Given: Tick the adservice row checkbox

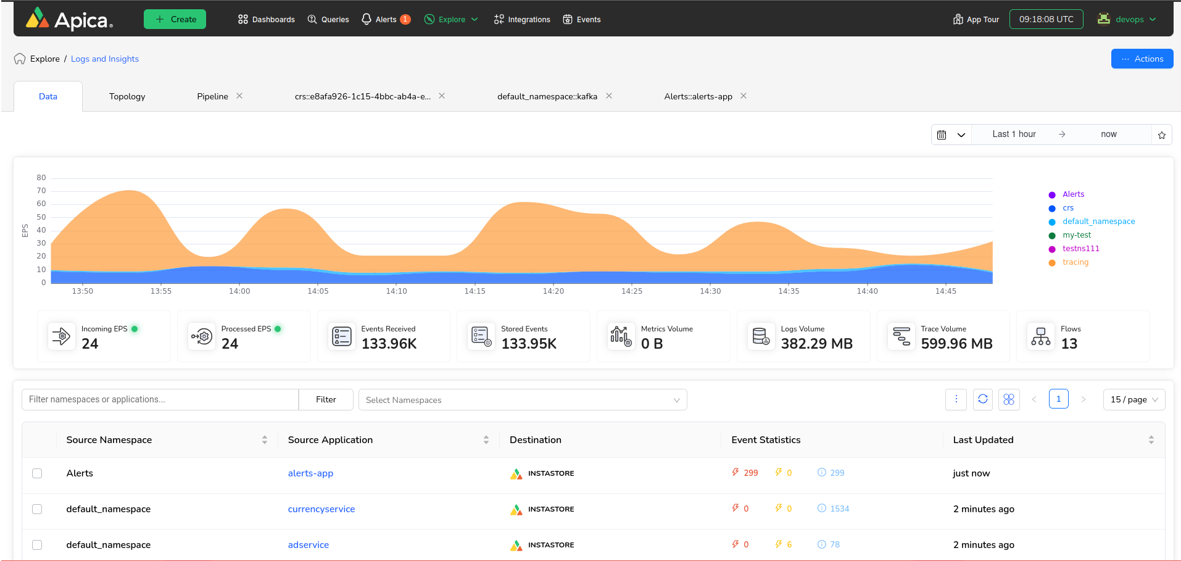Looking at the screenshot, I should pos(37,545).
